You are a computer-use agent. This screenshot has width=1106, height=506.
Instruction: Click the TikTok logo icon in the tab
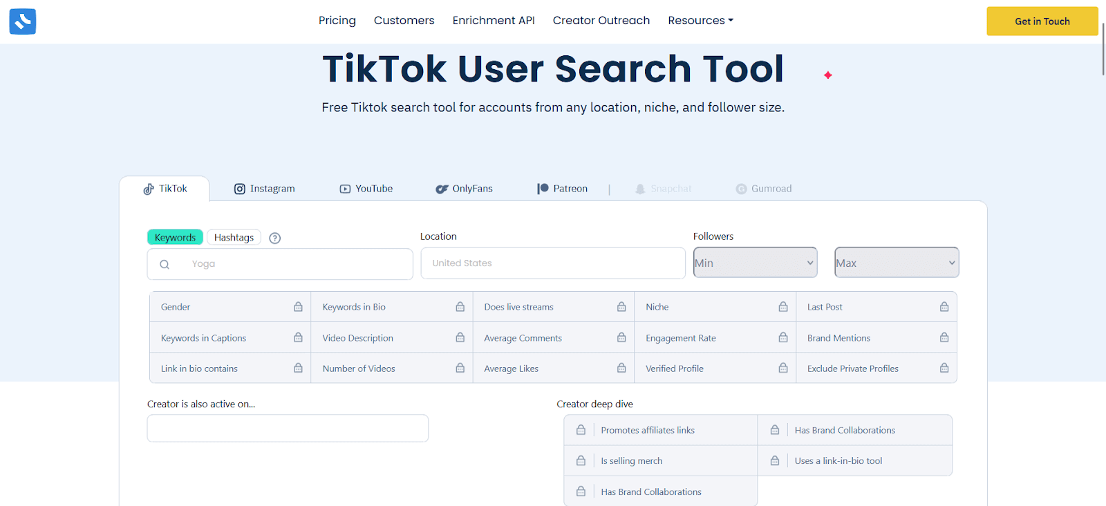tap(149, 189)
